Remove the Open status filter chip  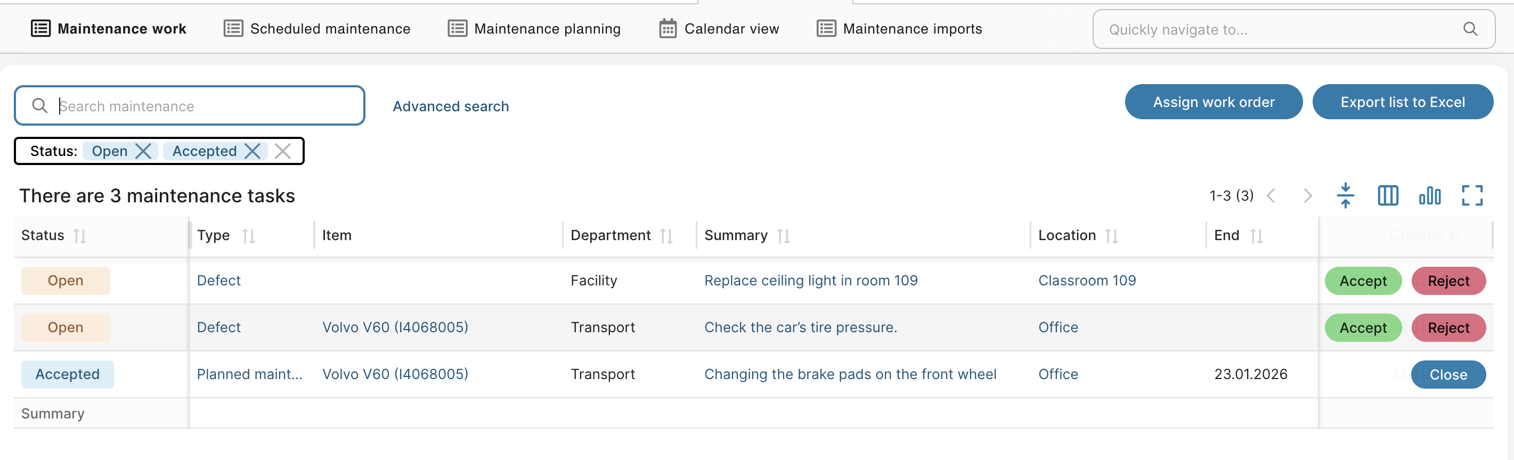point(143,151)
